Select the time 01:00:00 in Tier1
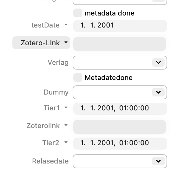 [134, 108]
